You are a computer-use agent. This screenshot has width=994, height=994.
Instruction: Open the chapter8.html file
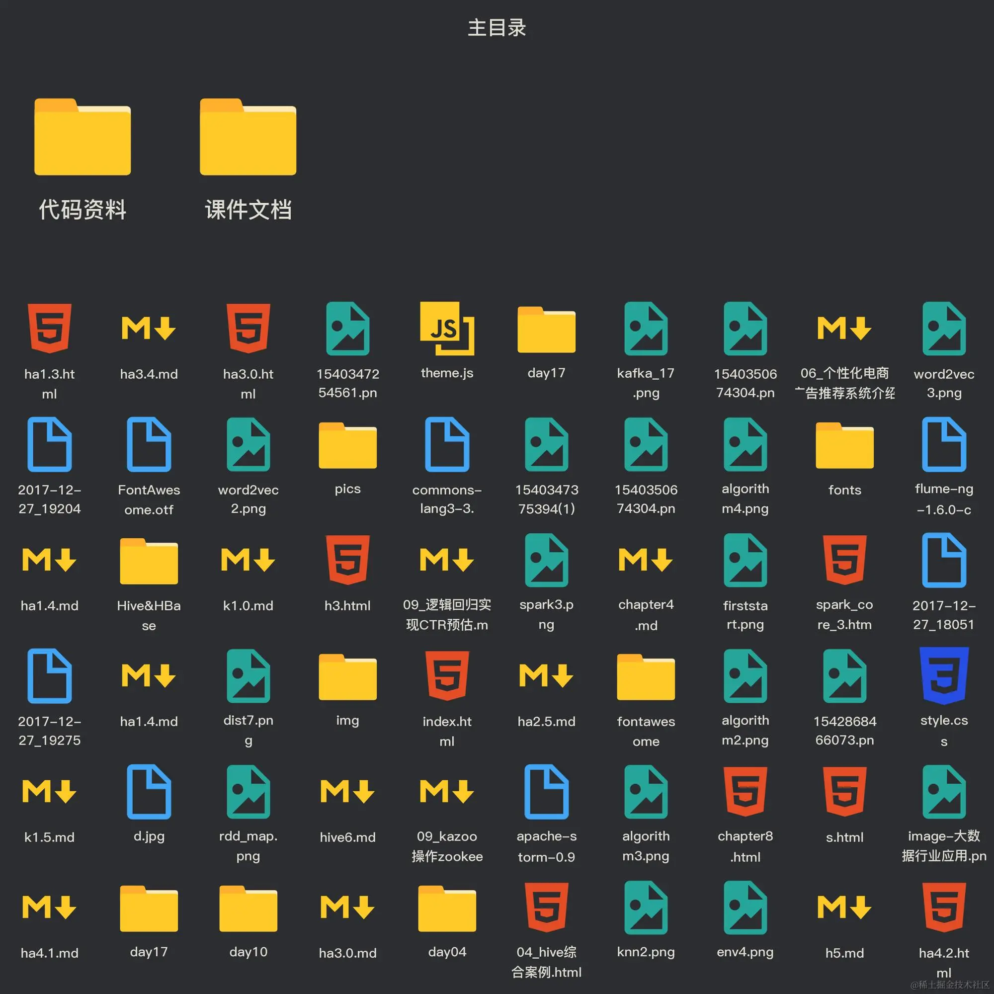pos(745,791)
